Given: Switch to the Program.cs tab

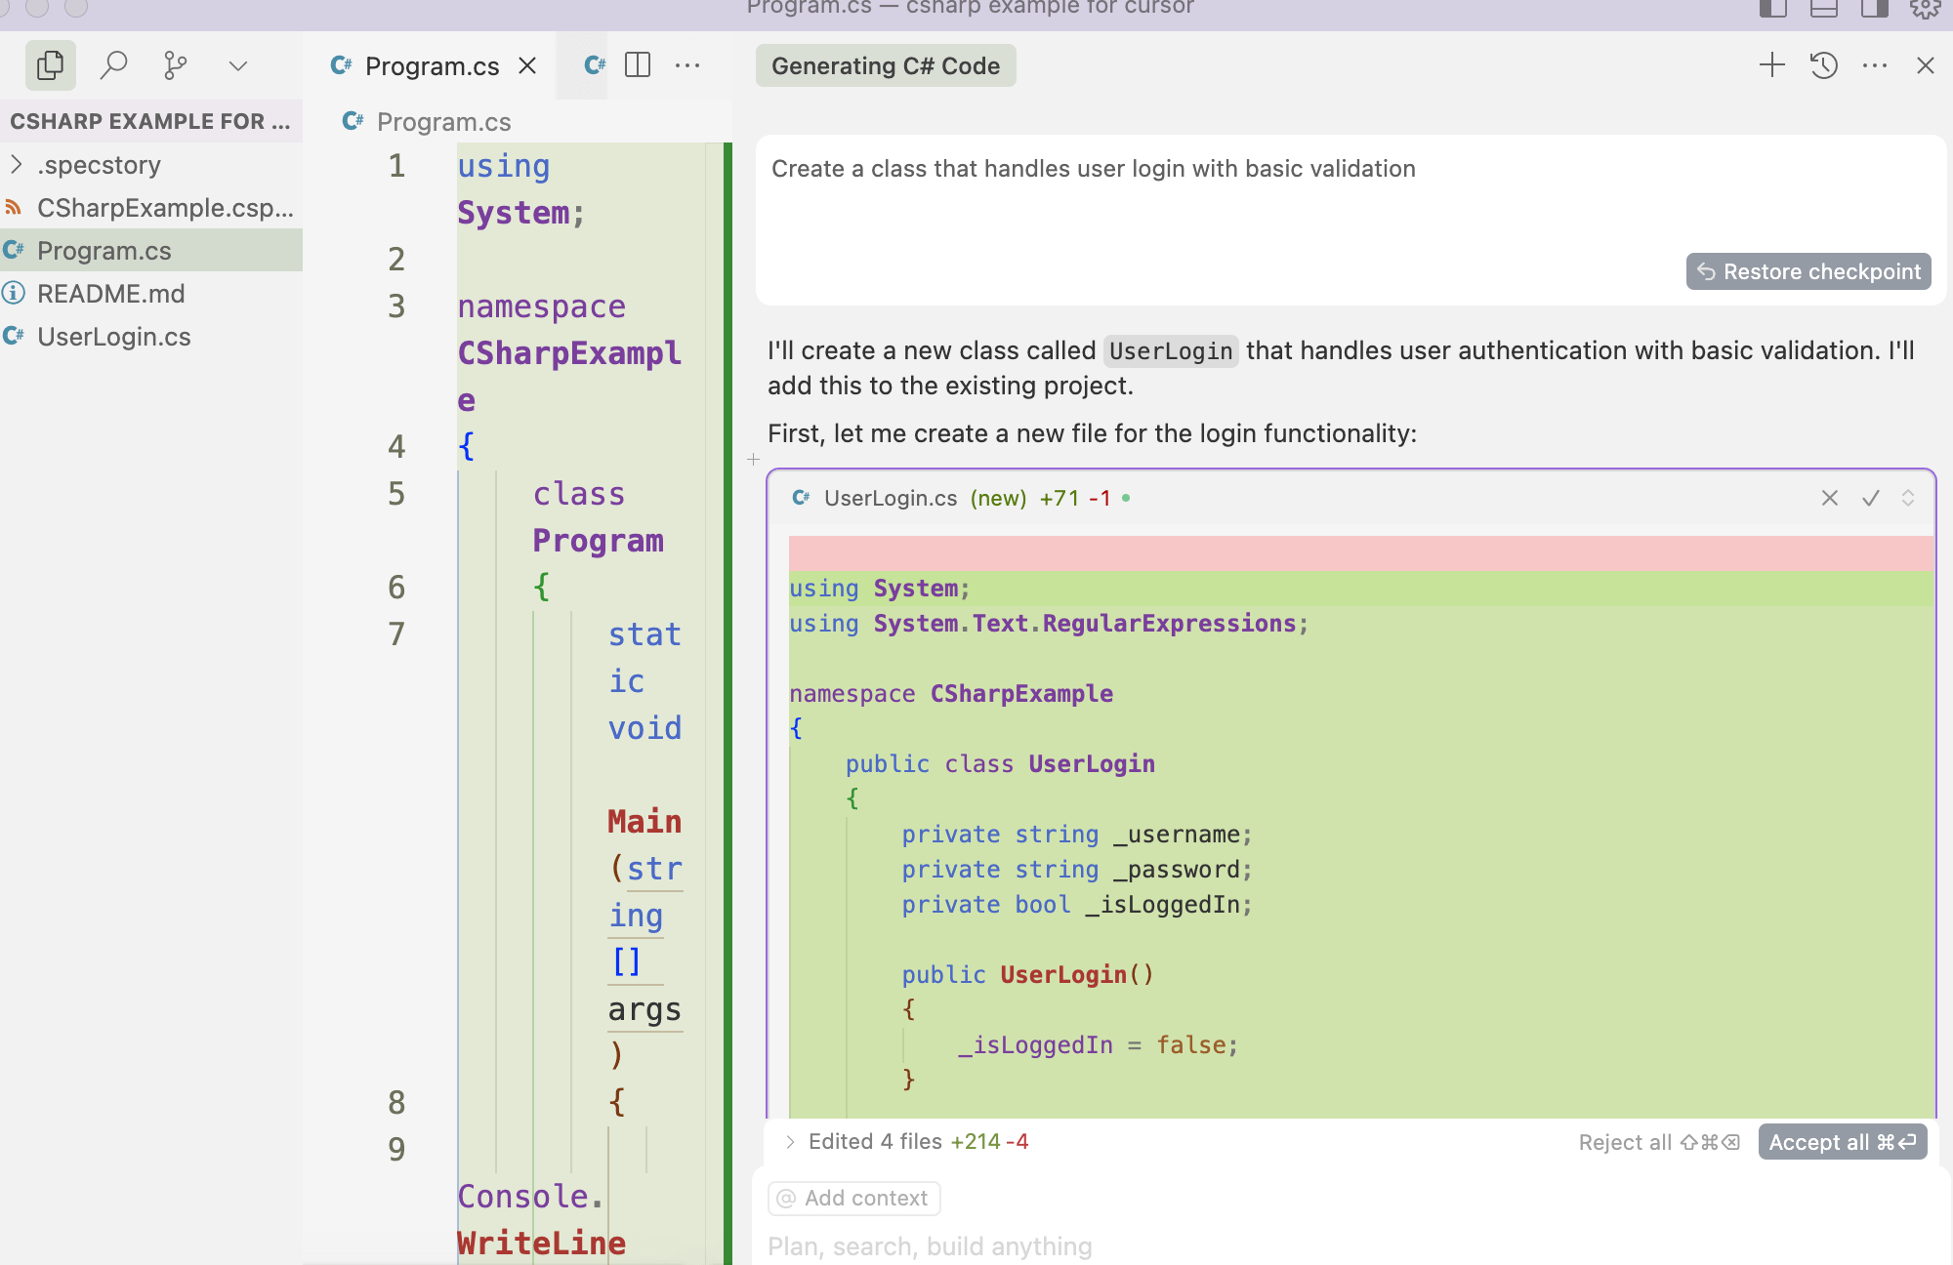Looking at the screenshot, I should pyautogui.click(x=430, y=65).
